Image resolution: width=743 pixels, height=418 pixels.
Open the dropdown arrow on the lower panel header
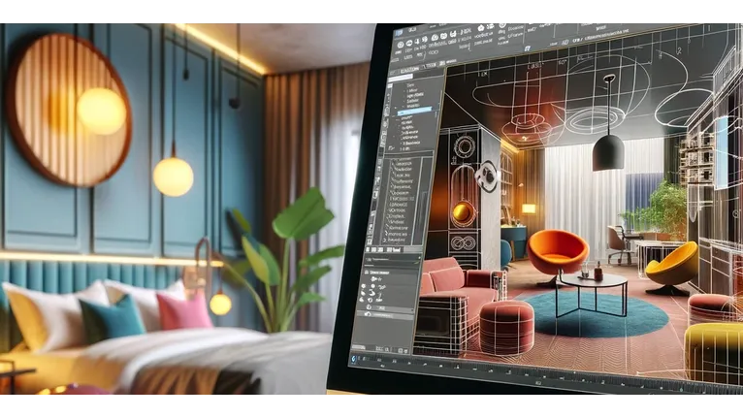click(418, 260)
